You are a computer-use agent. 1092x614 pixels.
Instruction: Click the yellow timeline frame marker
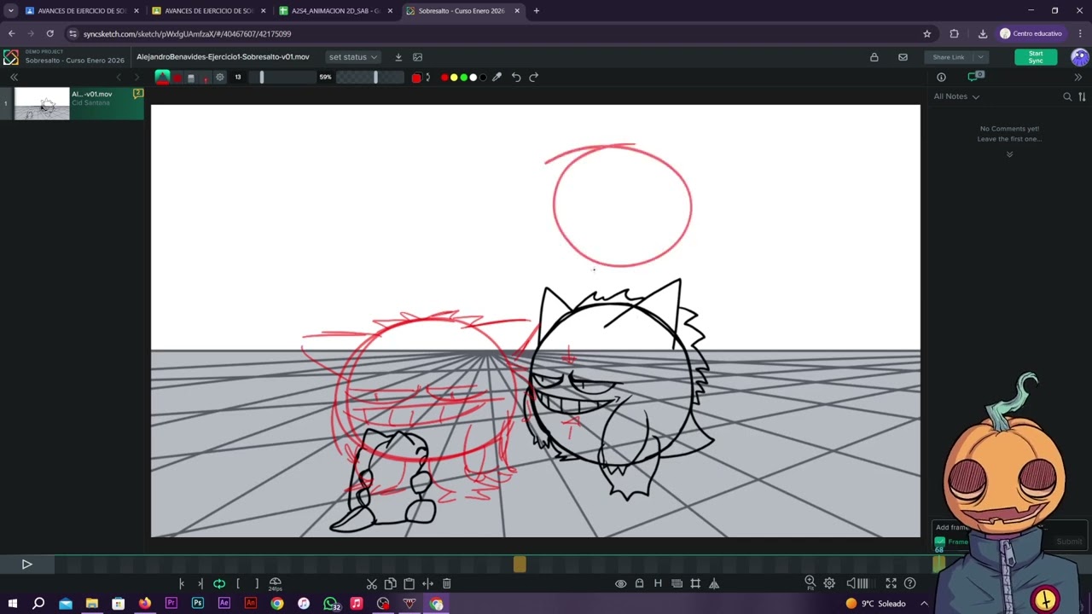[520, 564]
